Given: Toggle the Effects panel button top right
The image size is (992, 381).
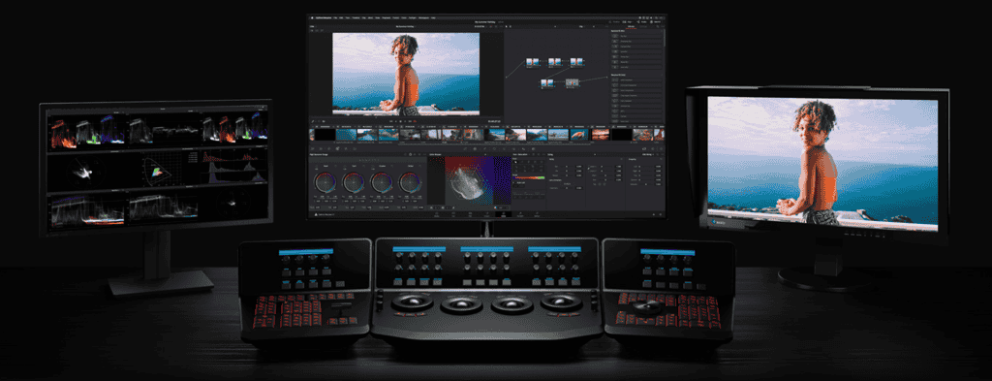Looking at the screenshot, I should [x=656, y=22].
